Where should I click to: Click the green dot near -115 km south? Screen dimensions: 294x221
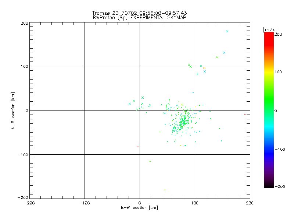[150, 161]
